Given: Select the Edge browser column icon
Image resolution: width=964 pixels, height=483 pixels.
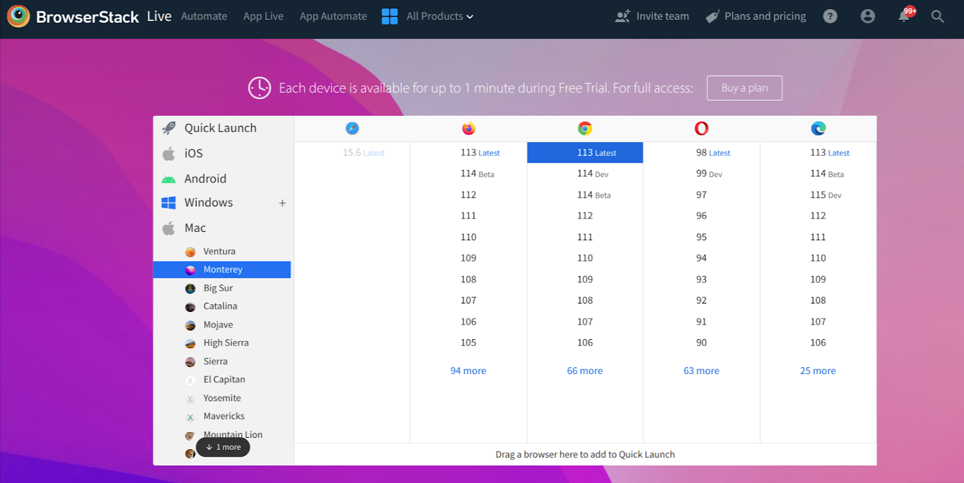Looking at the screenshot, I should pos(818,128).
